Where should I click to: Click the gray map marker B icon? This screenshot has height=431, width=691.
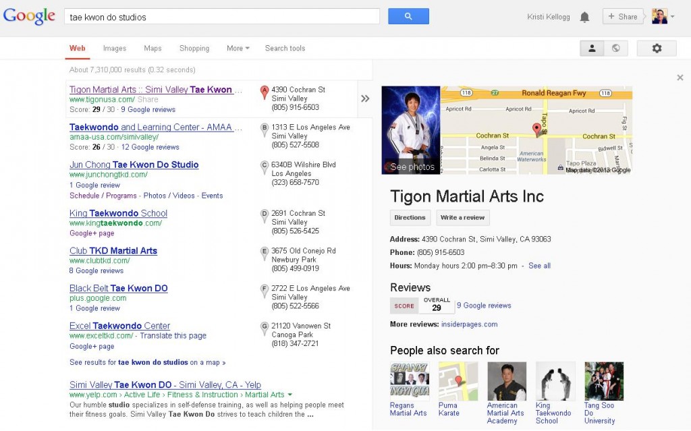pyautogui.click(x=265, y=127)
